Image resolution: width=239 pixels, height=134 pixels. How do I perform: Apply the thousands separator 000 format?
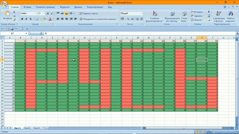[133, 19]
